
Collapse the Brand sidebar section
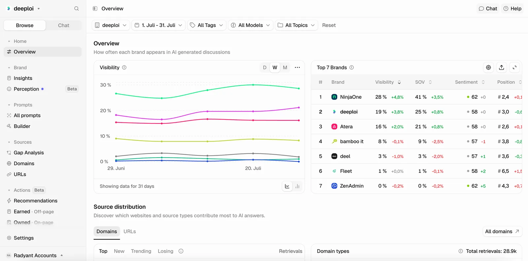pos(17,68)
